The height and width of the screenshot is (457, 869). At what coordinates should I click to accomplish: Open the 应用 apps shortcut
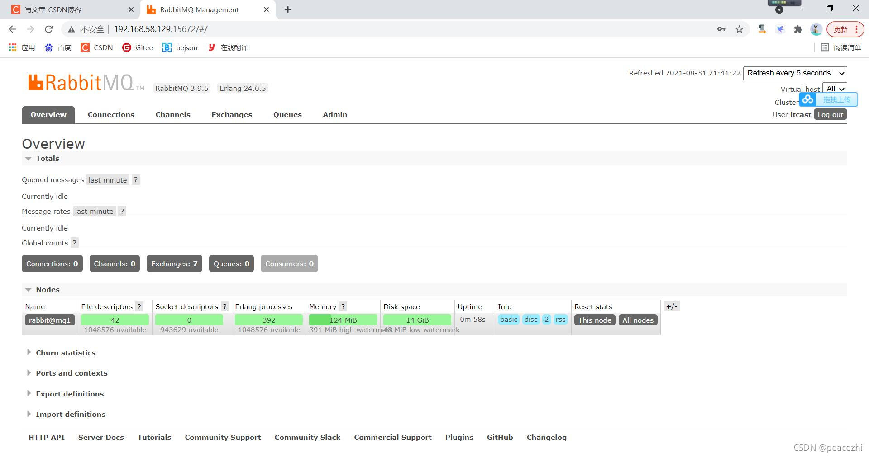22,47
